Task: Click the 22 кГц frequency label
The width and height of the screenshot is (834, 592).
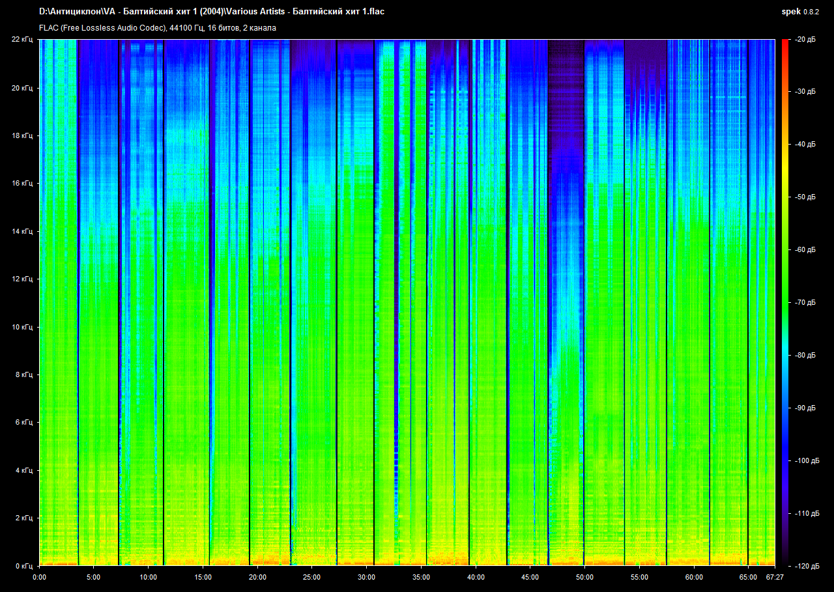Action: click(22, 40)
